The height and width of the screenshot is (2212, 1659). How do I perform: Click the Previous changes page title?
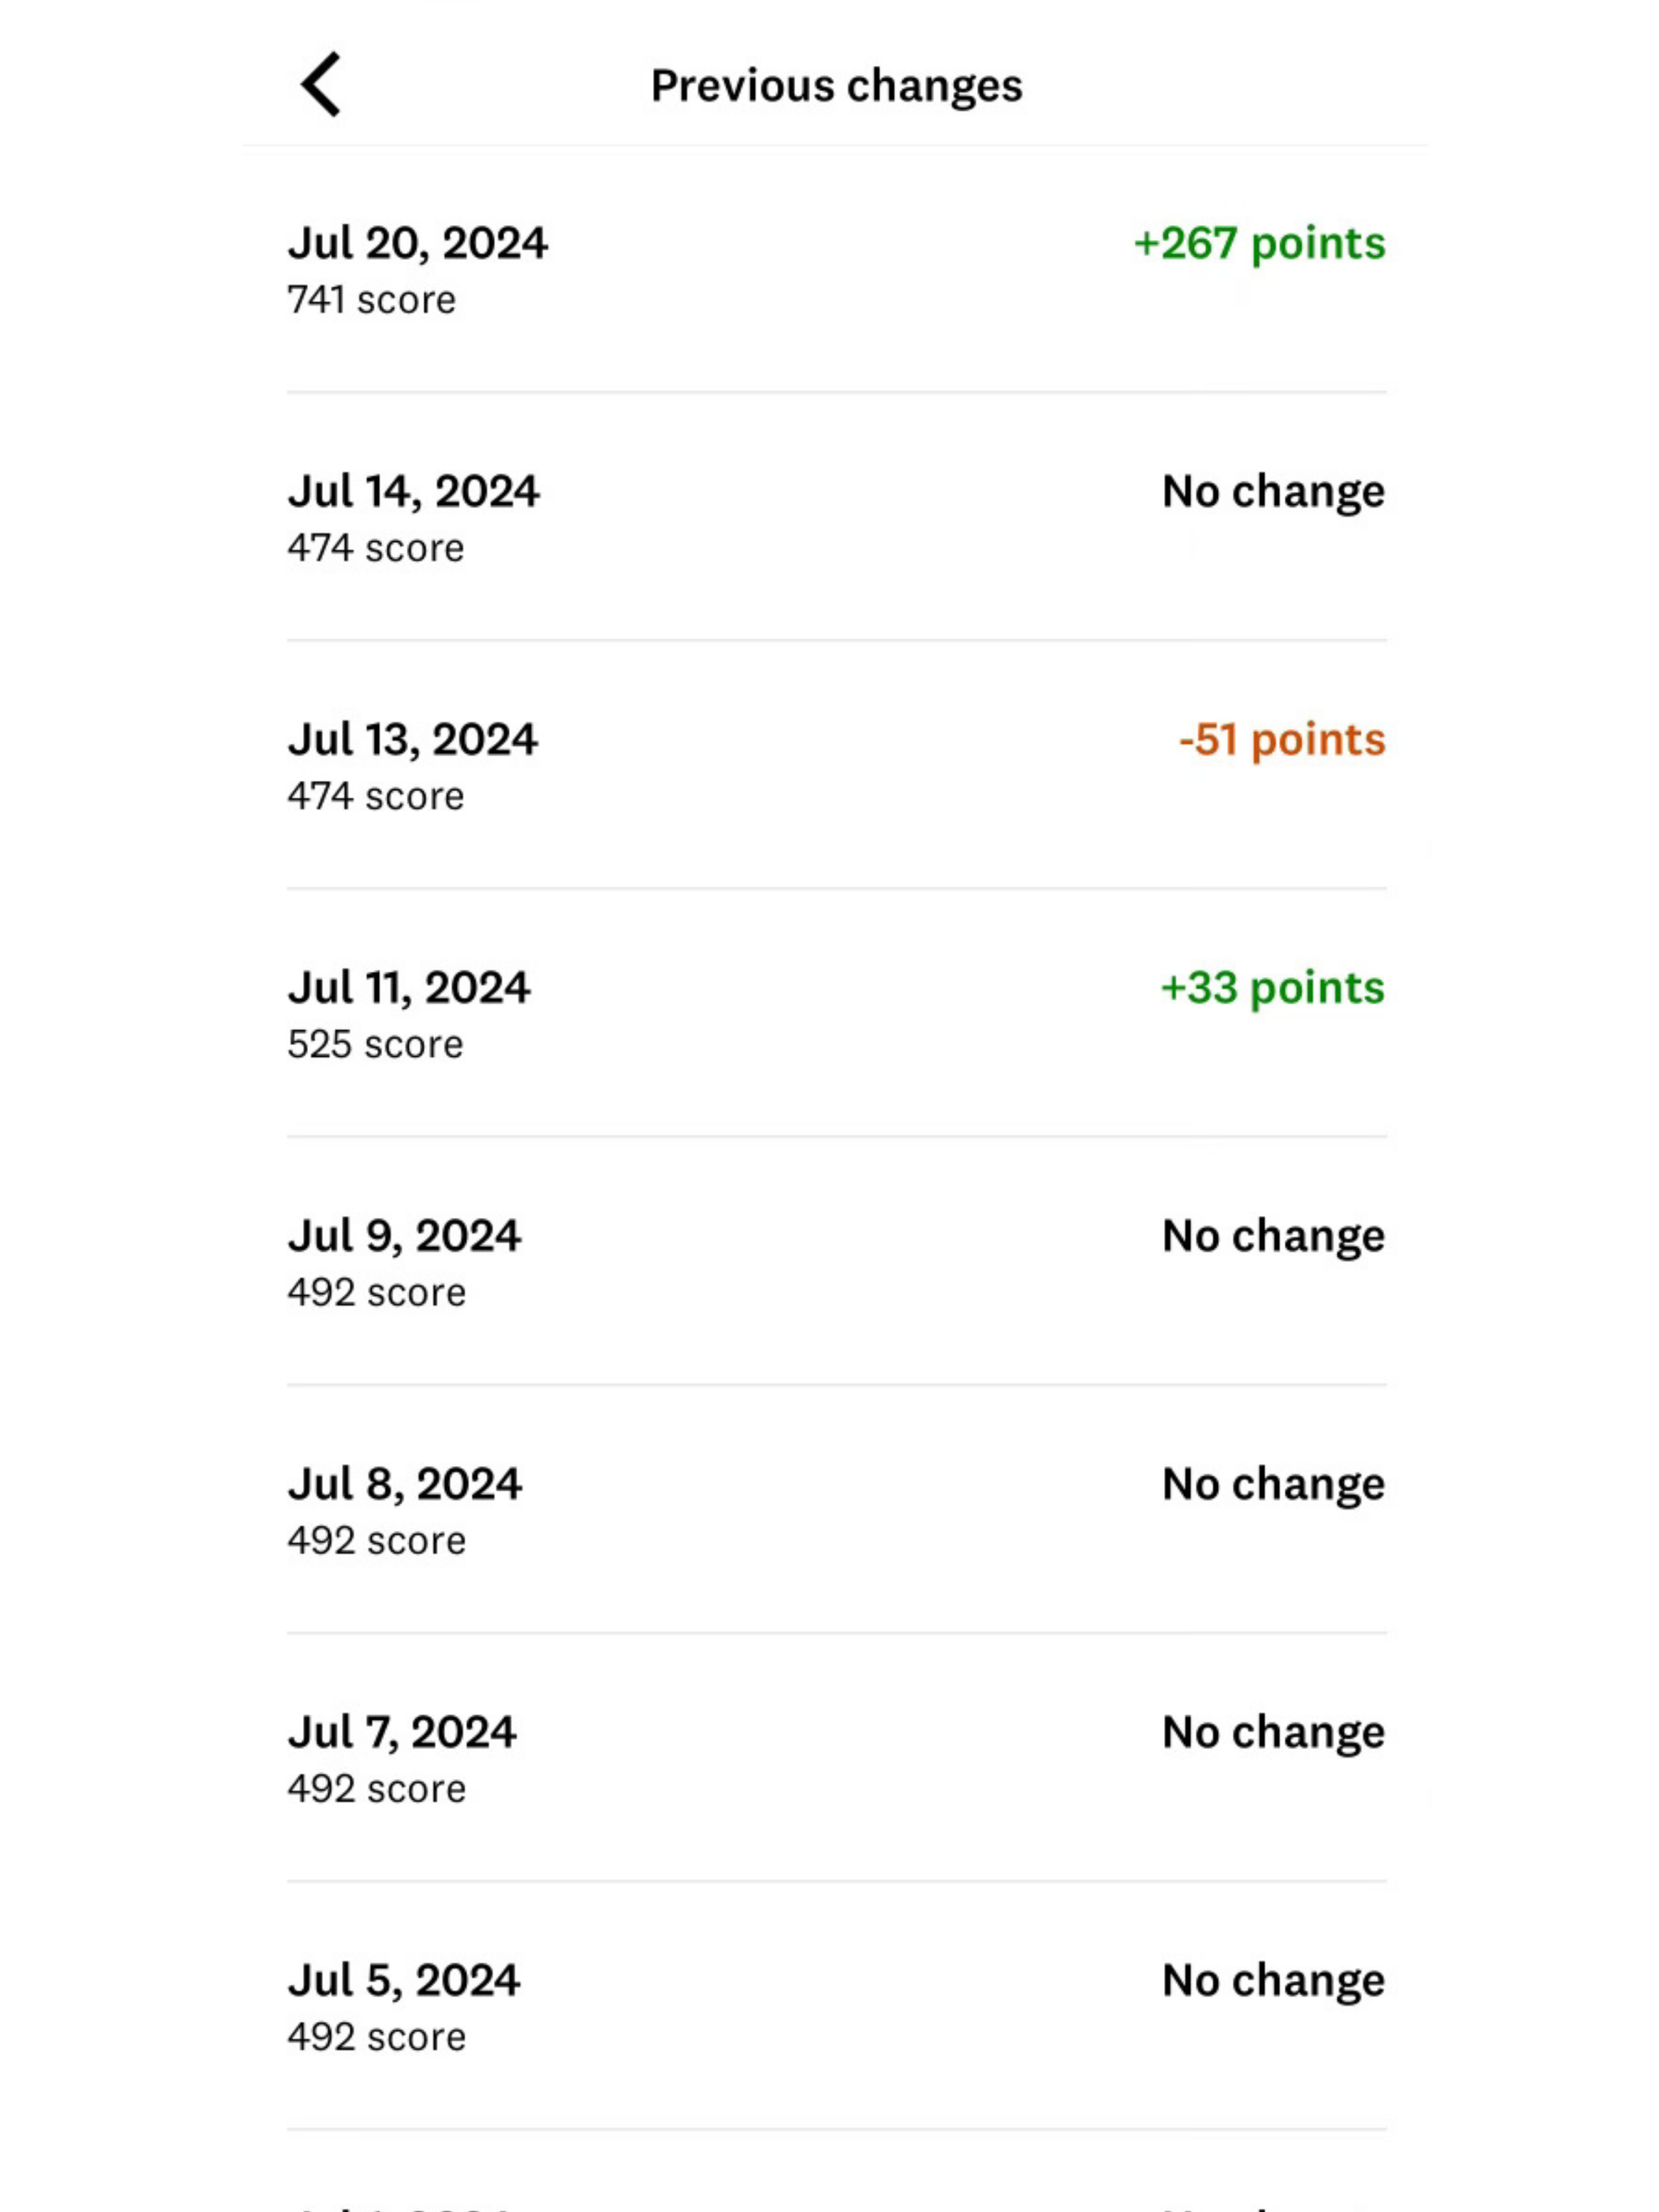click(x=836, y=86)
